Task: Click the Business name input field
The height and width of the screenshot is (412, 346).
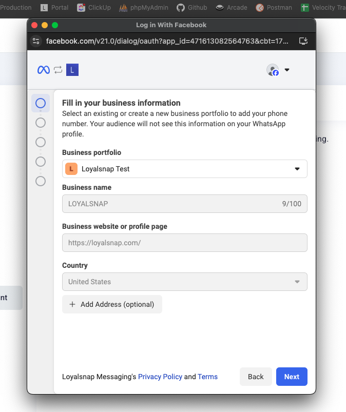Action: (185, 204)
